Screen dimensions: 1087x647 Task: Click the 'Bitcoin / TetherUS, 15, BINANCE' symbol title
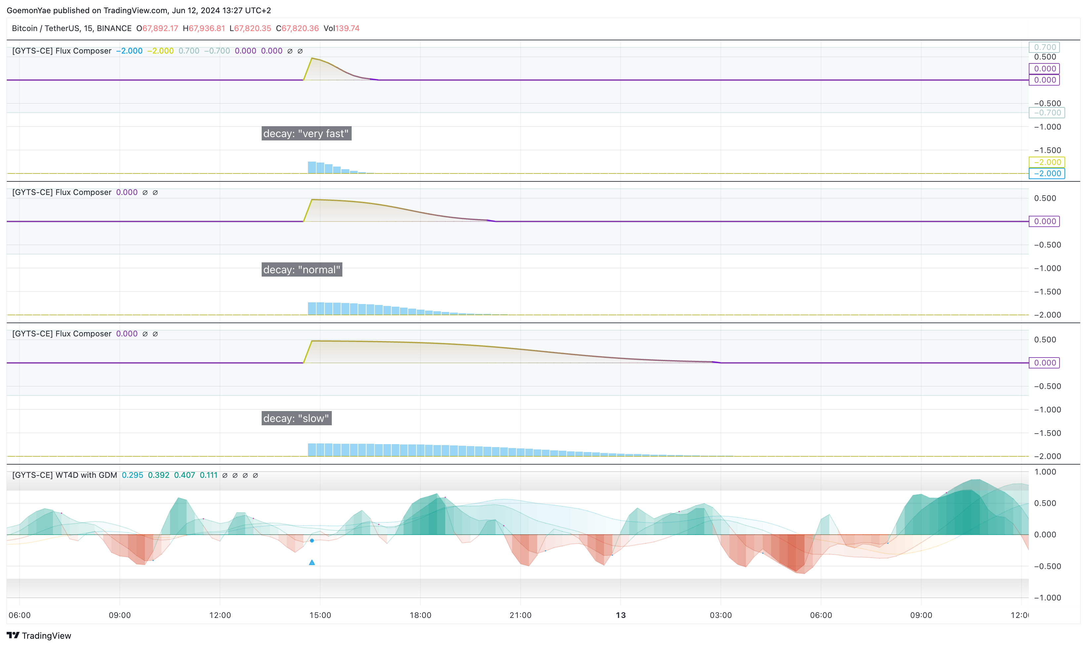pyautogui.click(x=71, y=28)
